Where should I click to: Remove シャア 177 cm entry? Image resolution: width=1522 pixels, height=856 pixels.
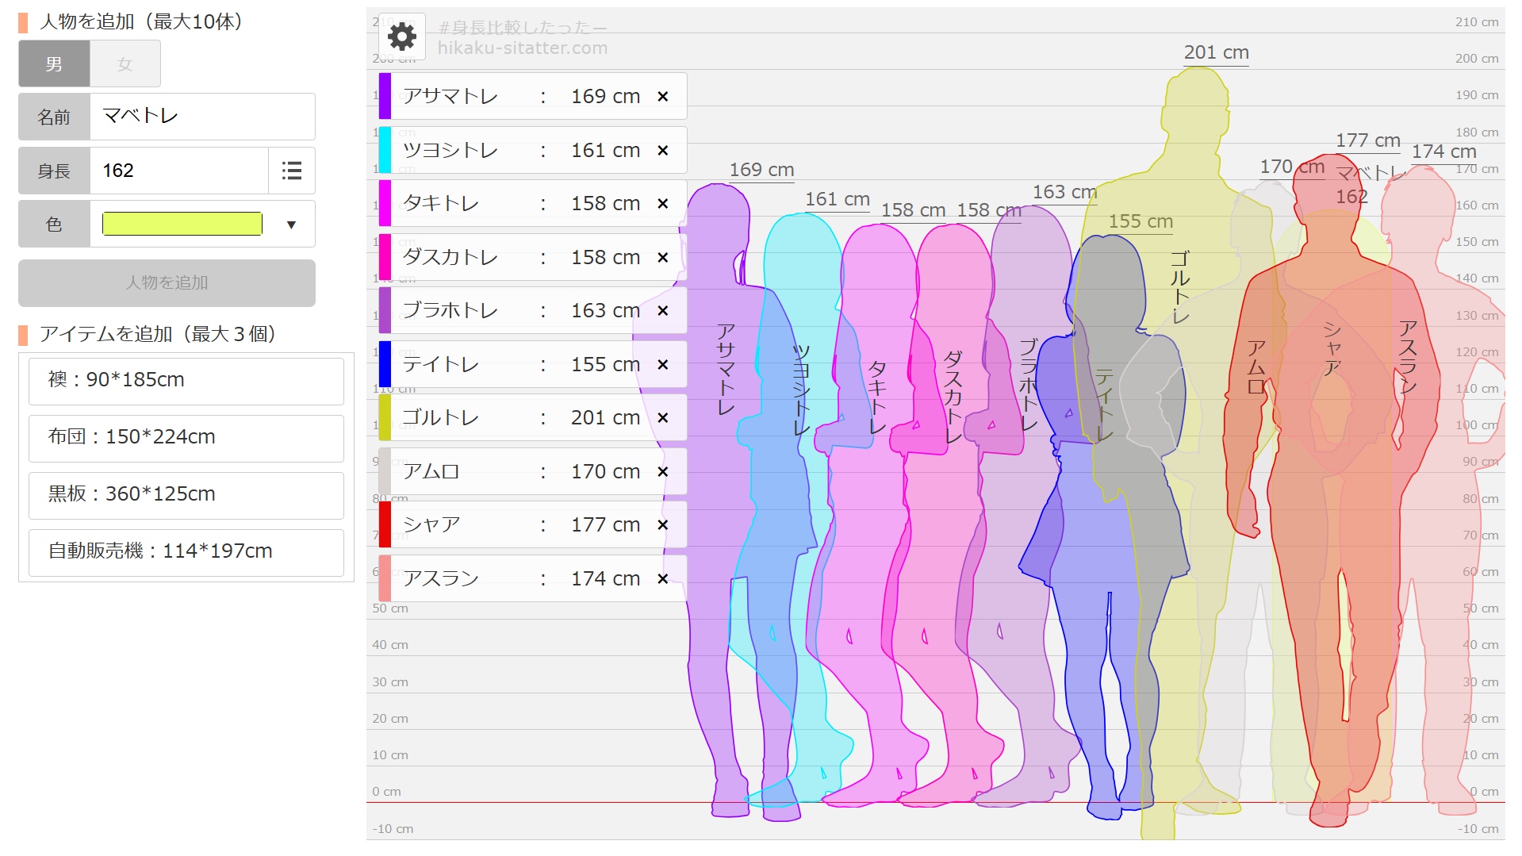[663, 525]
